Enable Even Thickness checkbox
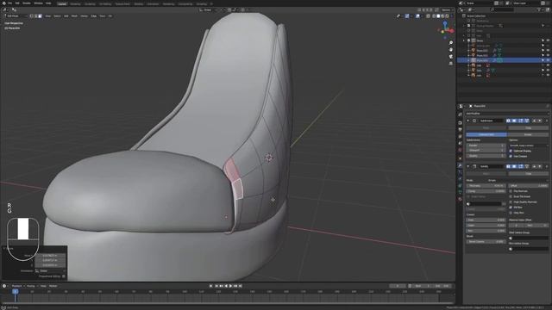Image resolution: width=552 pixels, height=310 pixels. [511, 196]
